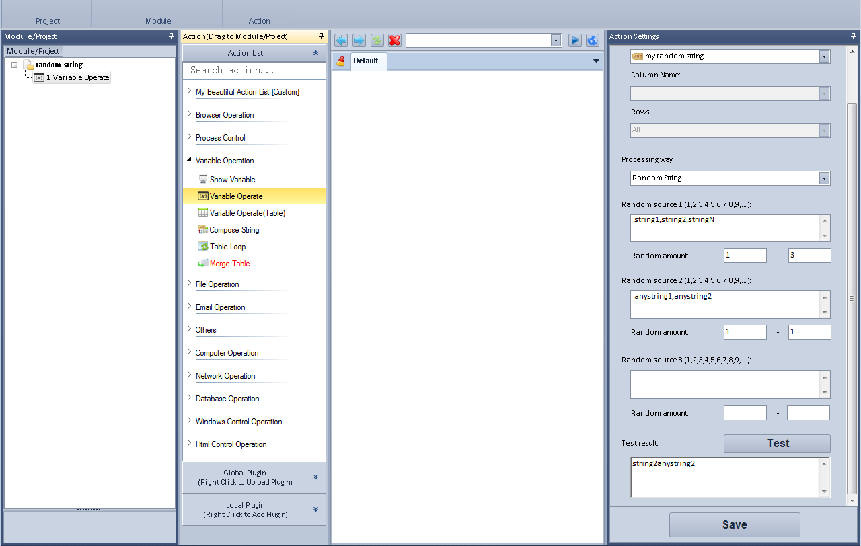Viewport: 861px width, 546px height.
Task: Select Show Variable action
Action: coord(232,180)
